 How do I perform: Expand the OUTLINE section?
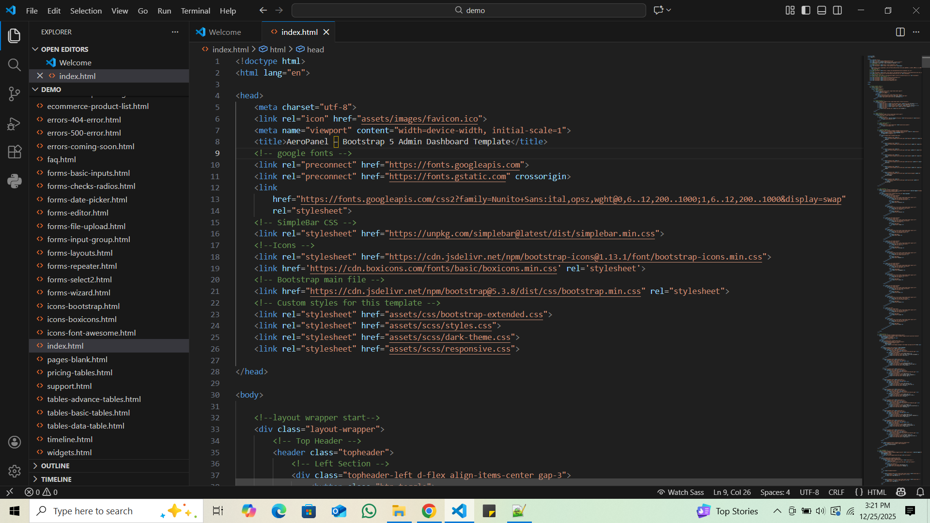(x=55, y=466)
